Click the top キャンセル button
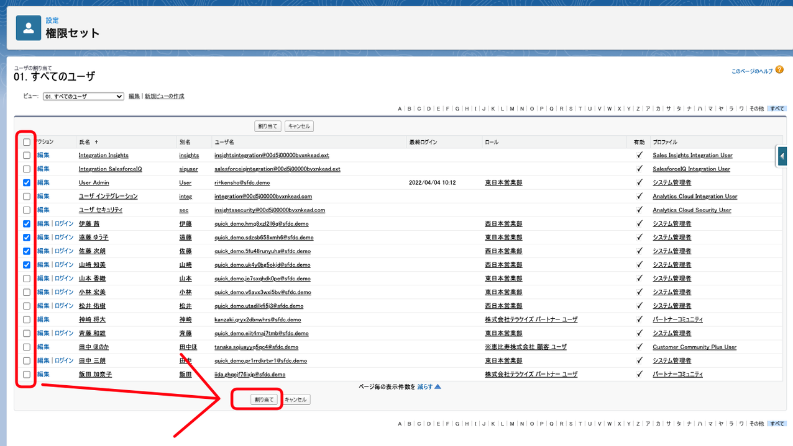 click(x=299, y=126)
